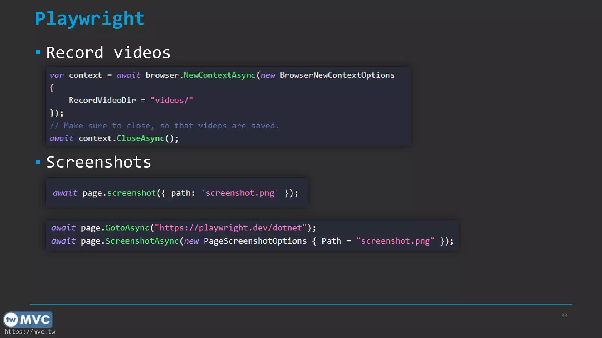Image resolution: width=602 pixels, height=338 pixels.
Task: Click the slide number 33
Action: tap(564, 315)
